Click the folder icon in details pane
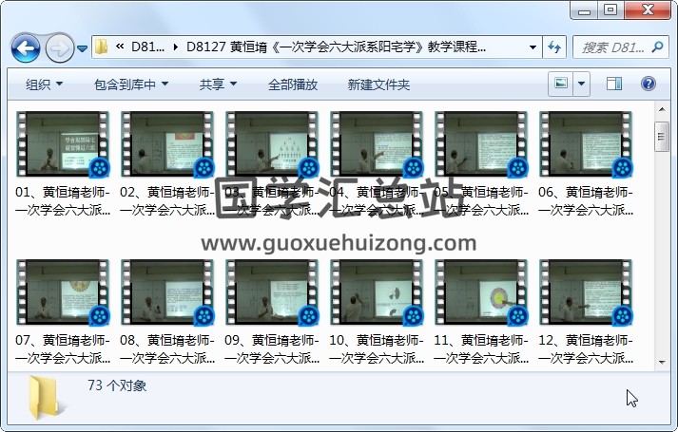Screen dimensions: 678x432 pyautogui.click(x=46, y=398)
